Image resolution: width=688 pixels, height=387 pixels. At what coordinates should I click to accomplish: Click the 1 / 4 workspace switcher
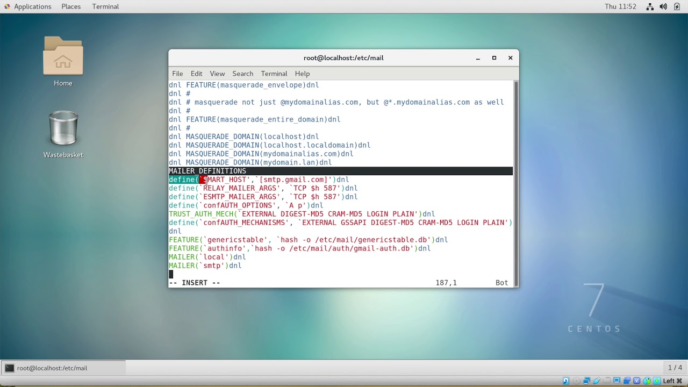(675, 368)
